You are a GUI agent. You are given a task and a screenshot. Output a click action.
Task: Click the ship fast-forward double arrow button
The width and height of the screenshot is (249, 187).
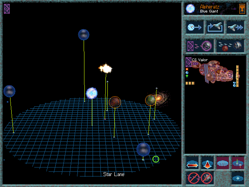235,27
